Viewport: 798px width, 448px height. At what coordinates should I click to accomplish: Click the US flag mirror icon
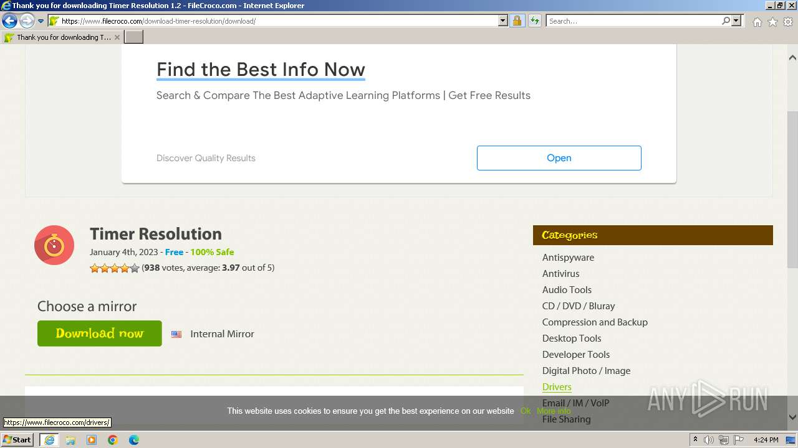pyautogui.click(x=176, y=334)
